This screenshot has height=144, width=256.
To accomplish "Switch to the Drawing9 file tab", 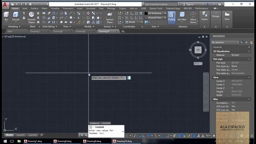I will click(80, 31).
